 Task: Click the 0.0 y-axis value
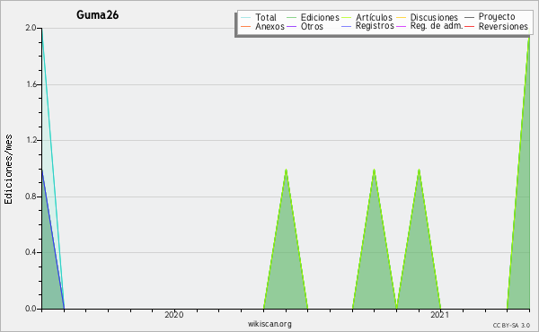point(31,309)
